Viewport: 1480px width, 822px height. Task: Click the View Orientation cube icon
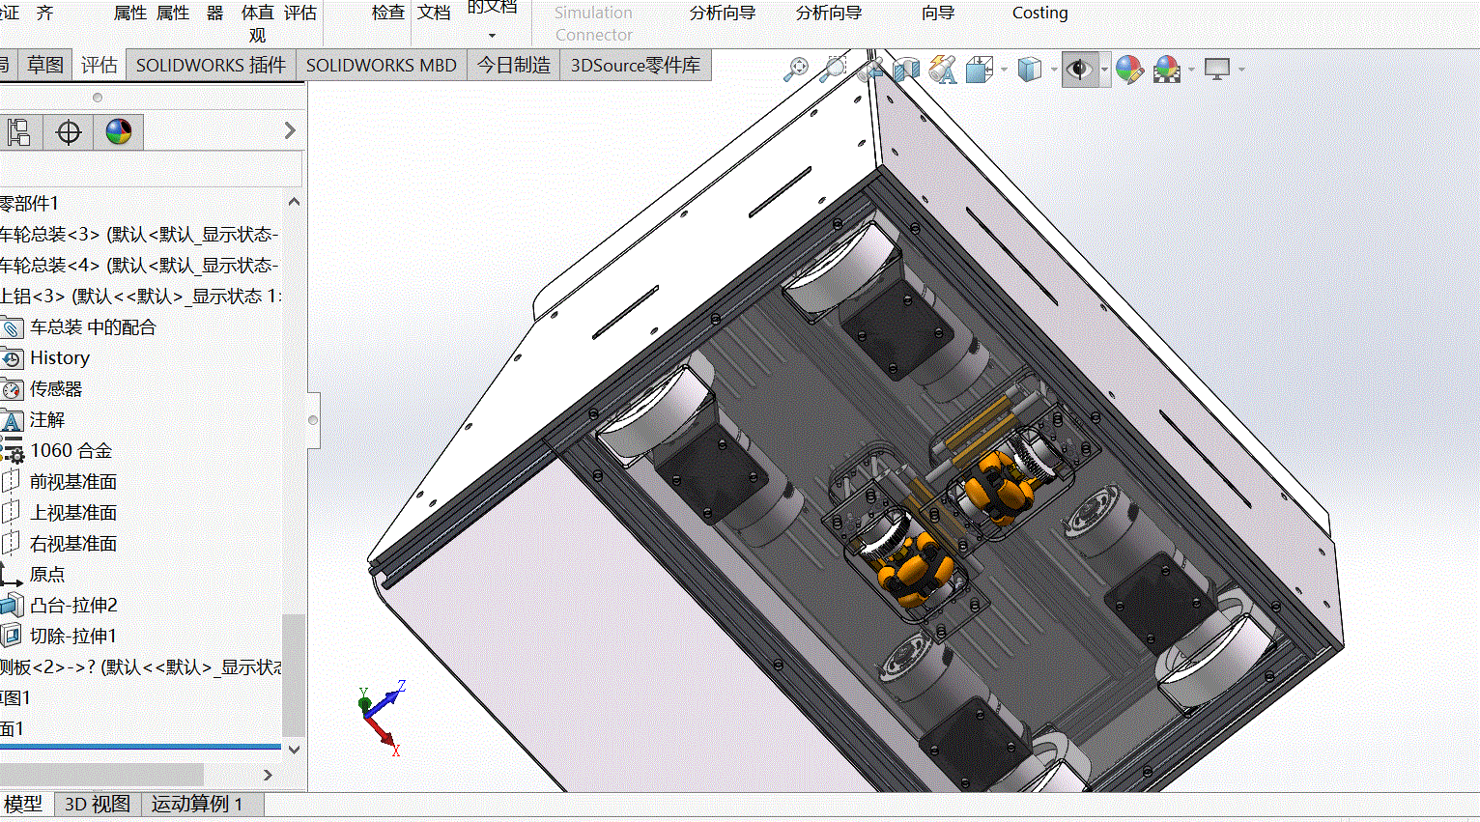click(x=980, y=69)
